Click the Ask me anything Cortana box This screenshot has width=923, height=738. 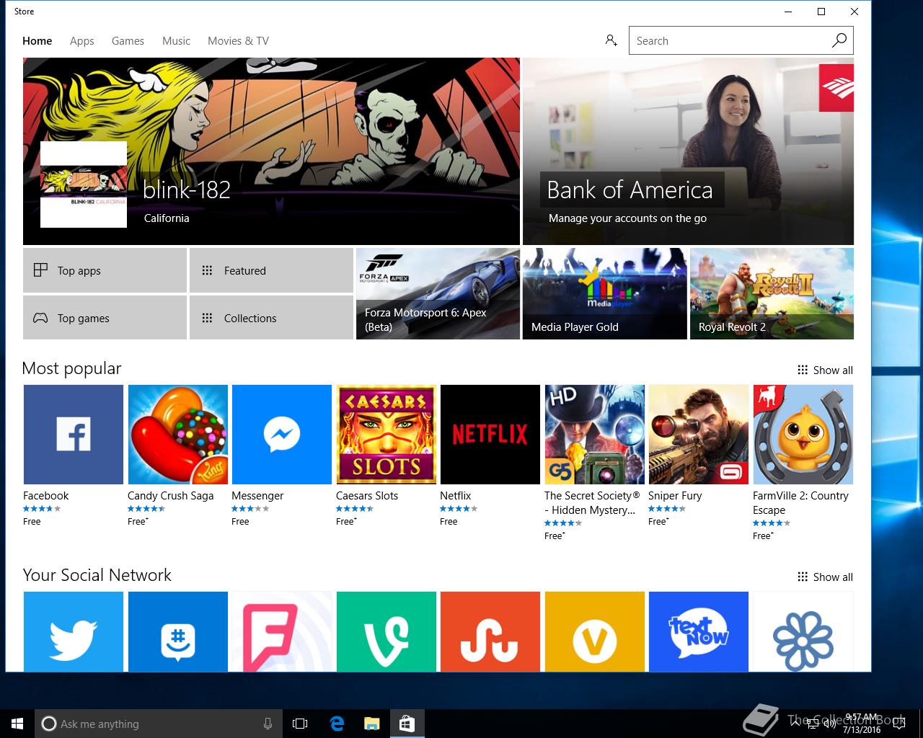(157, 724)
